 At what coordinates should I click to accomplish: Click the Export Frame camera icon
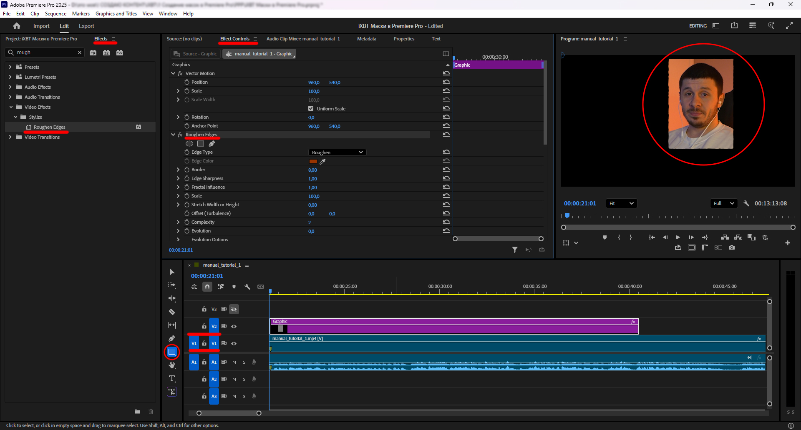[x=732, y=247]
